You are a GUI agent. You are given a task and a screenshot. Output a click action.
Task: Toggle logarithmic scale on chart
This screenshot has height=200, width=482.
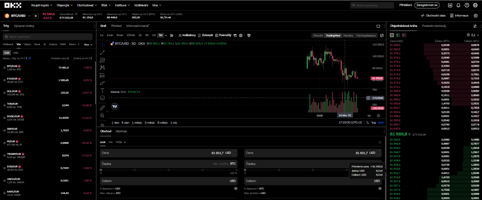point(374,122)
